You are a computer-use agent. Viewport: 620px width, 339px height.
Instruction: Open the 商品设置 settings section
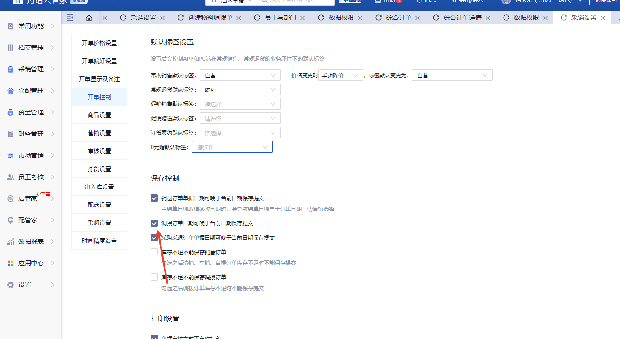(x=99, y=115)
